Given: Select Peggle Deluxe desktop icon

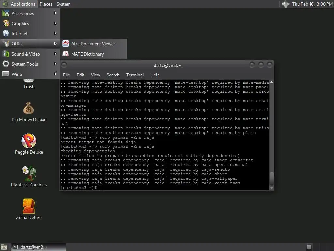Looking at the screenshot, I should coord(29,144).
